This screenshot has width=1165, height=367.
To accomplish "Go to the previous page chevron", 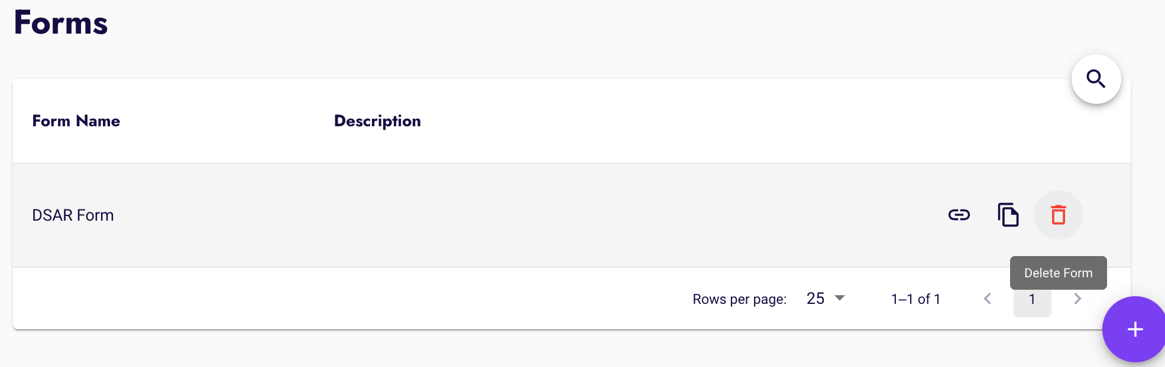I will pos(987,299).
